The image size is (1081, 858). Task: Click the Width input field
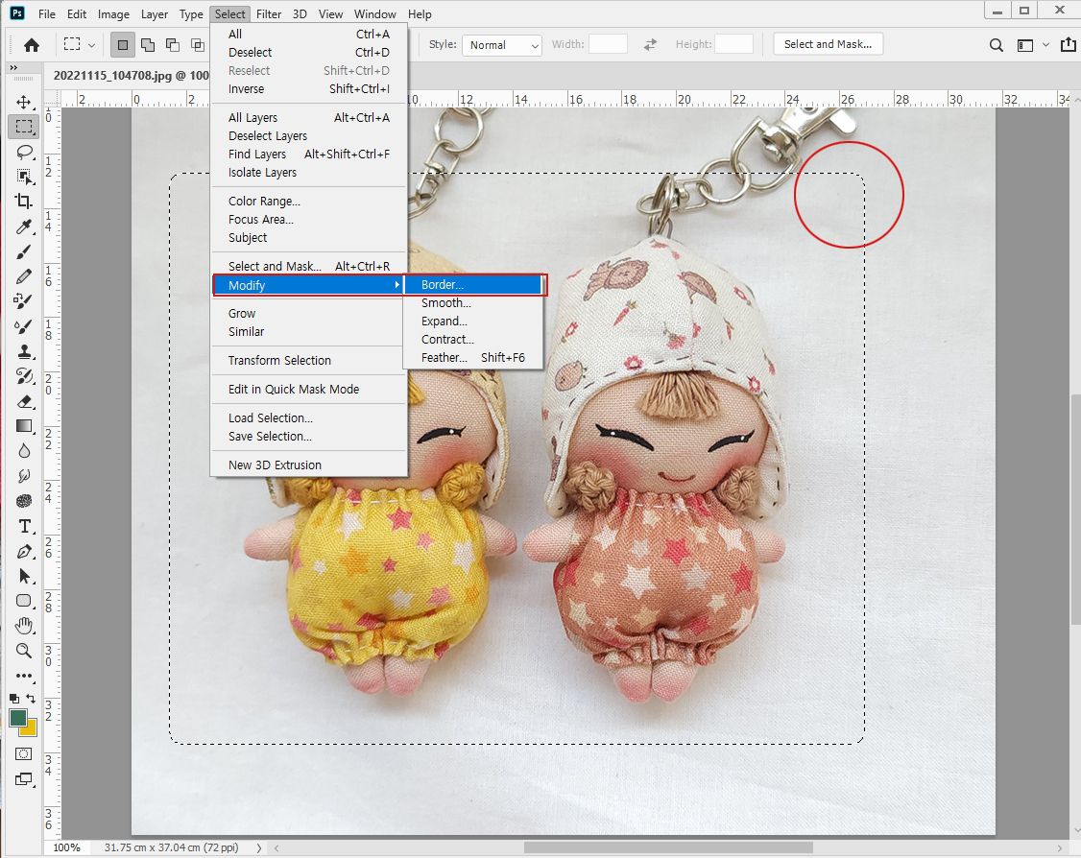click(x=608, y=44)
